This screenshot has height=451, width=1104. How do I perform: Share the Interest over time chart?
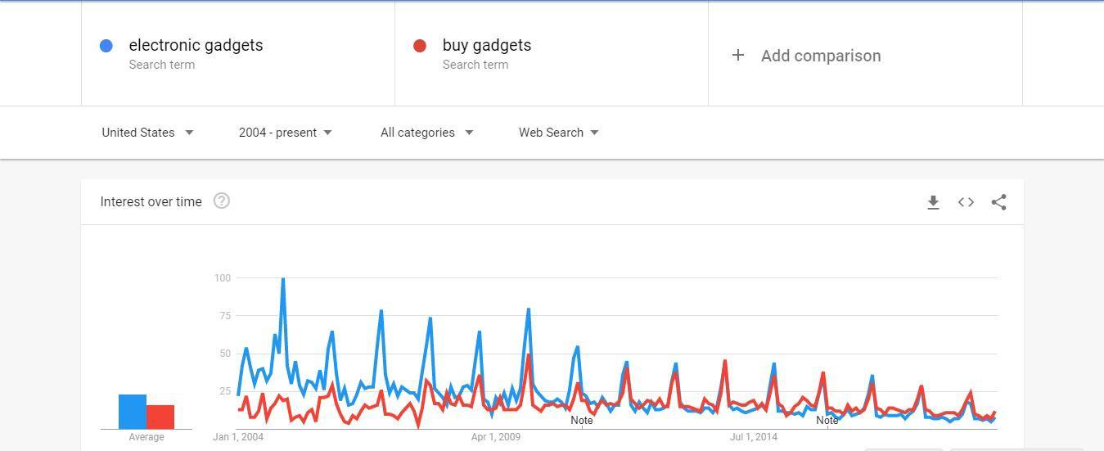tap(998, 202)
